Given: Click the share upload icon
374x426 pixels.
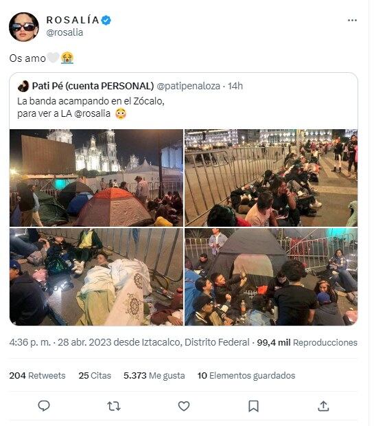Looking at the screenshot, I should pos(323,406).
